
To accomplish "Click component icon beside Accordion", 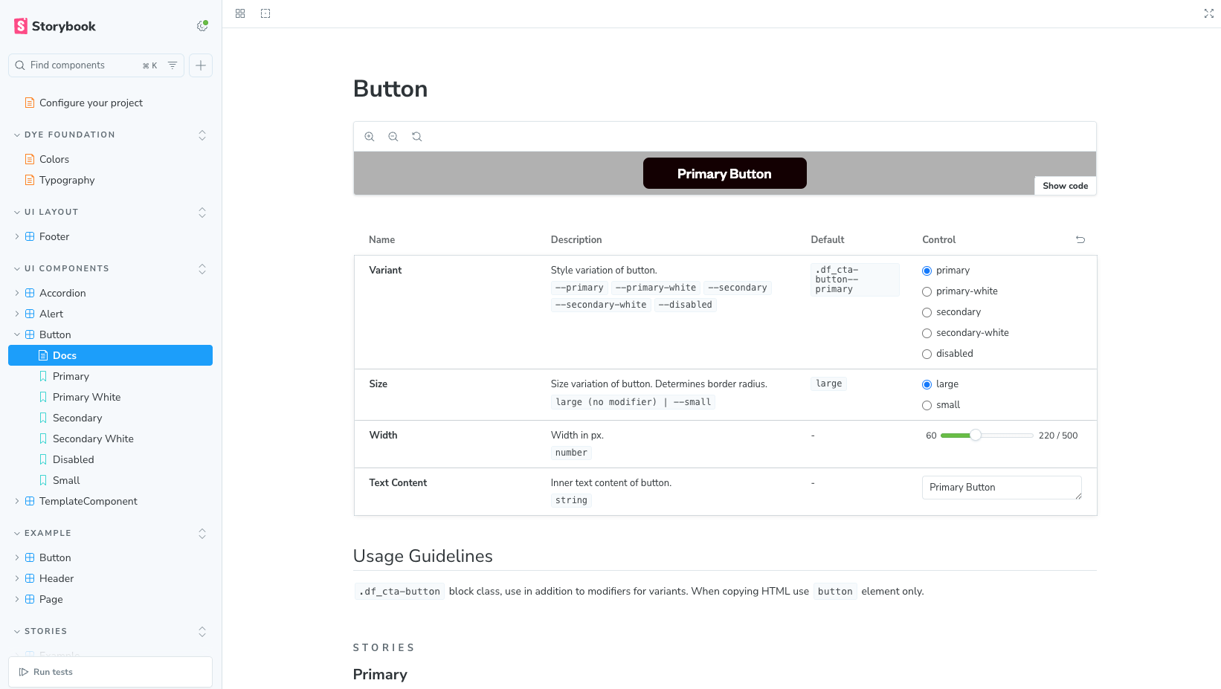I will point(30,293).
